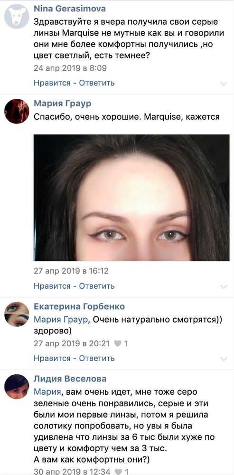Click Ответить under Nina Gerasimova's comment
The width and height of the screenshot is (234, 475).
[x=97, y=83]
